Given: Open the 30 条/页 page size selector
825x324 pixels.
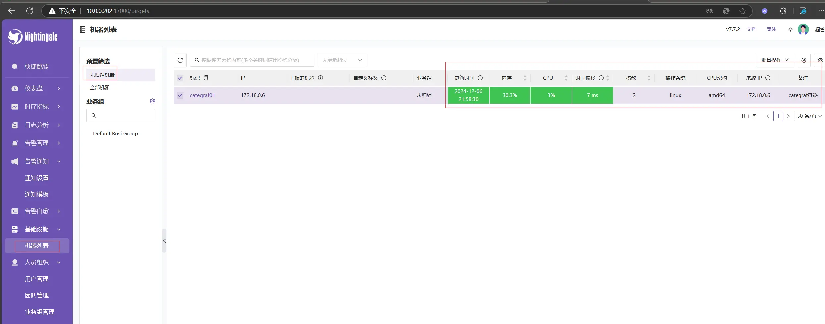Looking at the screenshot, I should point(809,116).
